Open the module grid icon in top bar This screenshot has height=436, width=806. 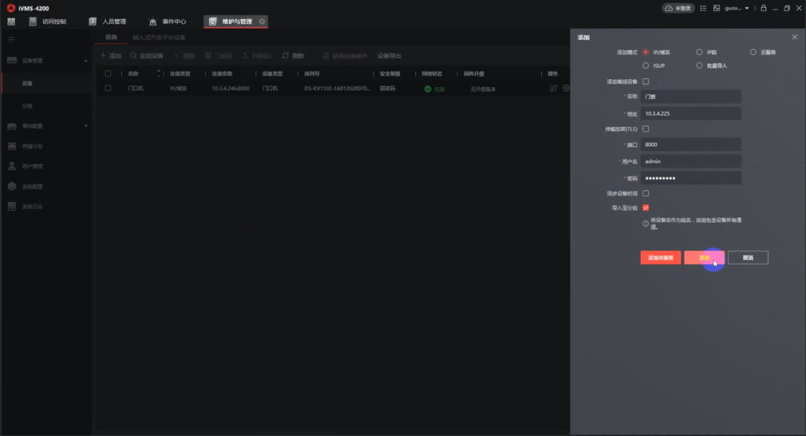coord(11,22)
